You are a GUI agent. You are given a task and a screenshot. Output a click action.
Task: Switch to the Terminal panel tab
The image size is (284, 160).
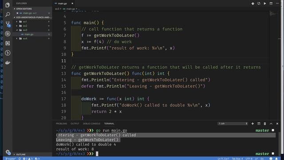pos(109,124)
